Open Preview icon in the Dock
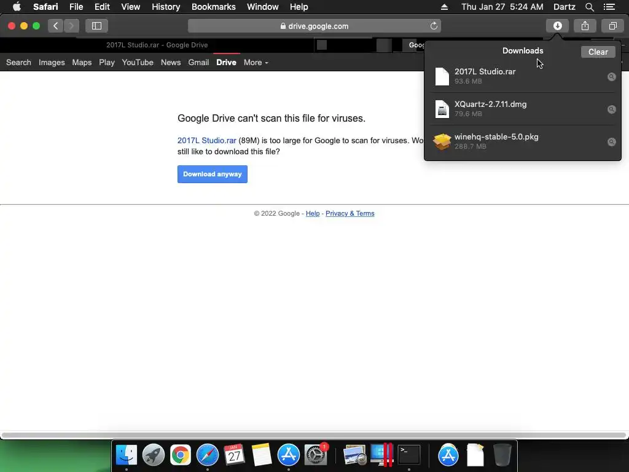 click(x=354, y=455)
